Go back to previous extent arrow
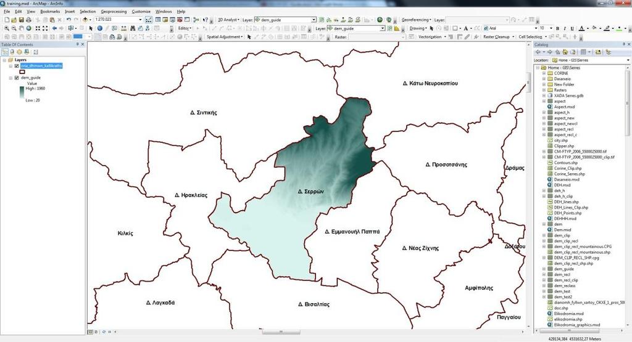Screen dimensions: 632x342 (54, 28)
